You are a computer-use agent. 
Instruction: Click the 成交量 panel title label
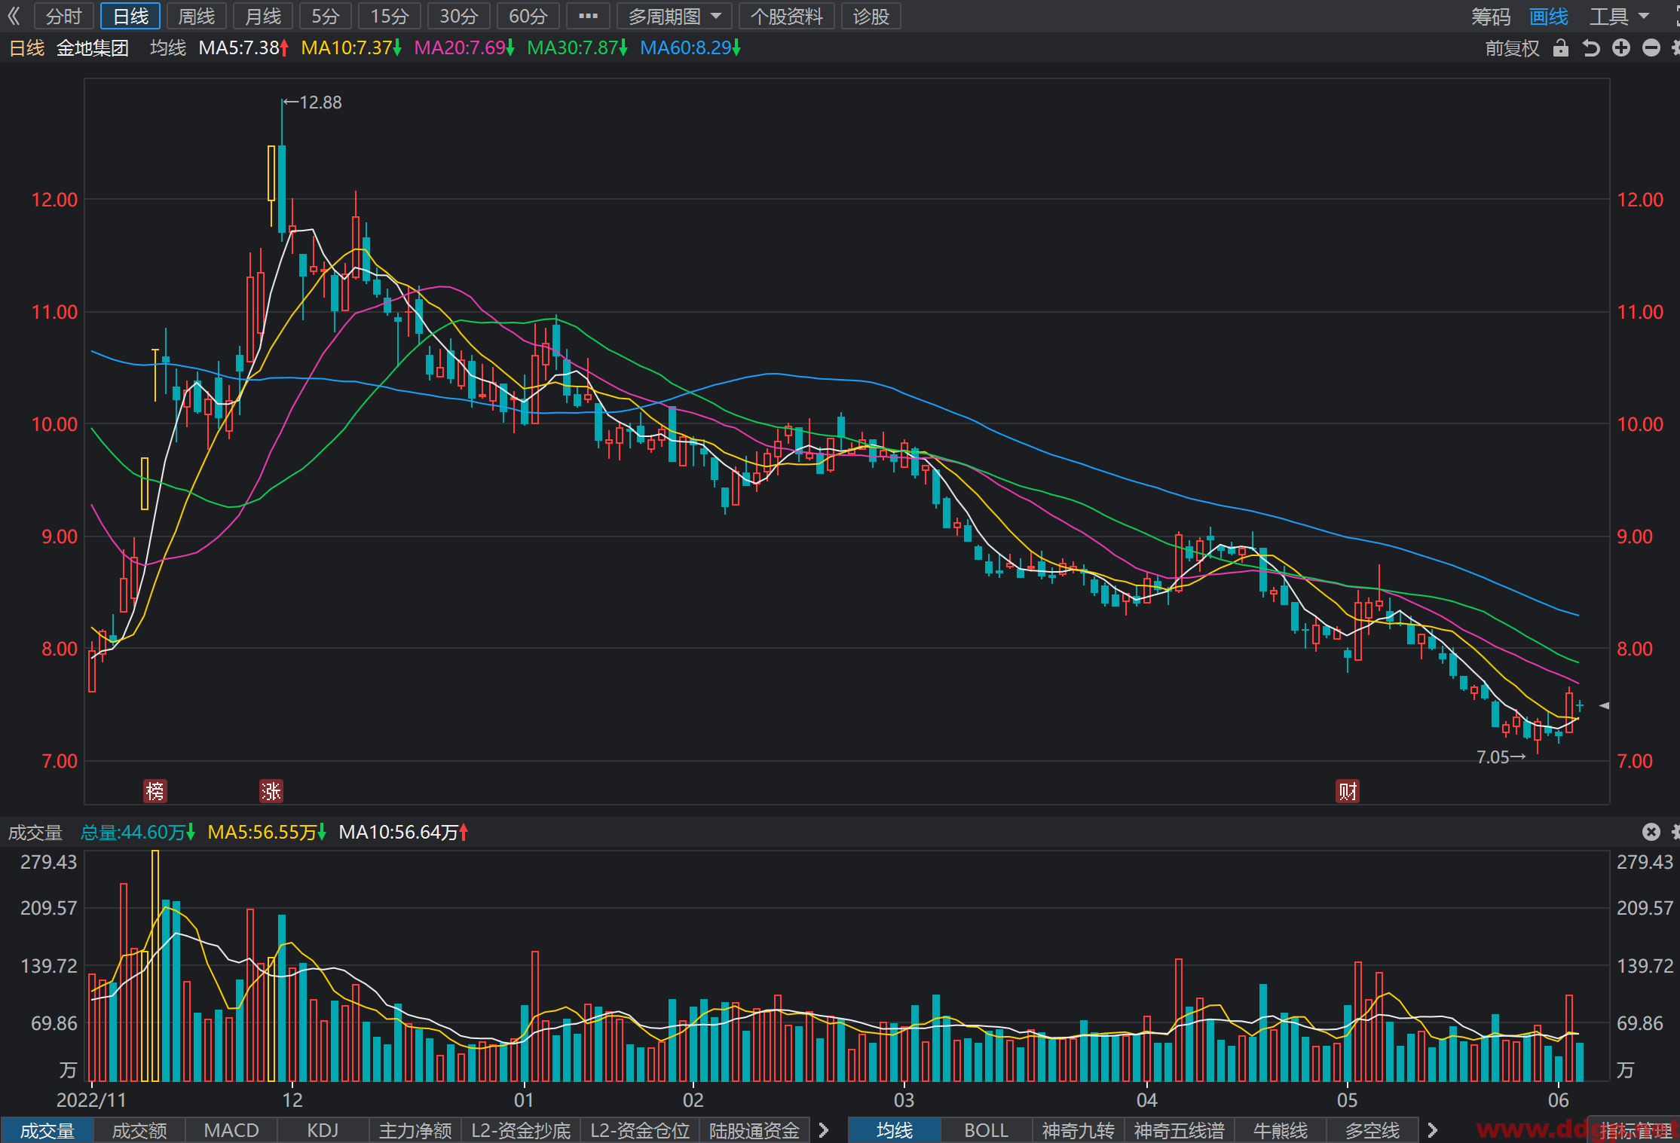[35, 833]
